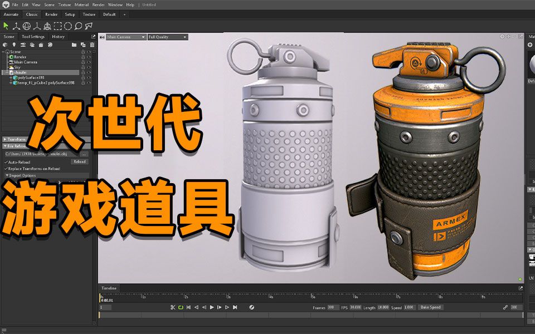Activate the translate/move tool
This screenshot has height=334, width=535.
[x=17, y=25]
